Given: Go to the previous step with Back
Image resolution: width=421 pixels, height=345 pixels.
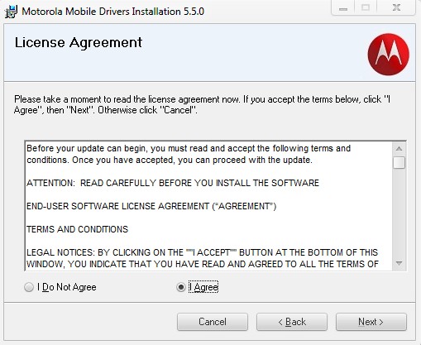Looking at the screenshot, I should [292, 322].
